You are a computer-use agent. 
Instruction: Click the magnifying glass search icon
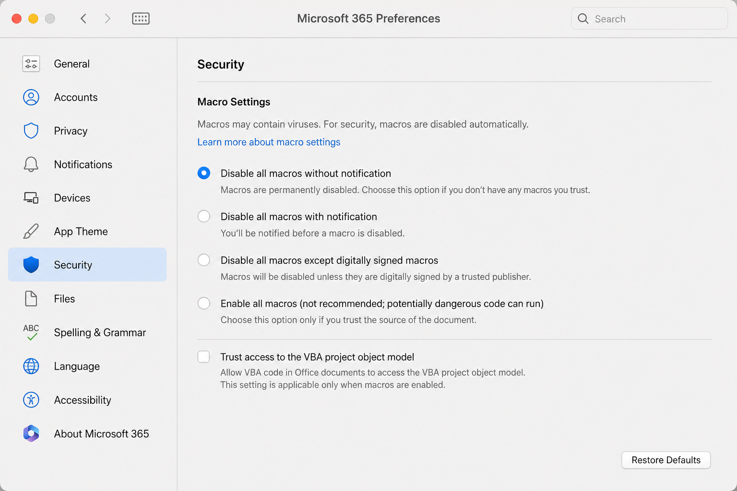(x=583, y=19)
